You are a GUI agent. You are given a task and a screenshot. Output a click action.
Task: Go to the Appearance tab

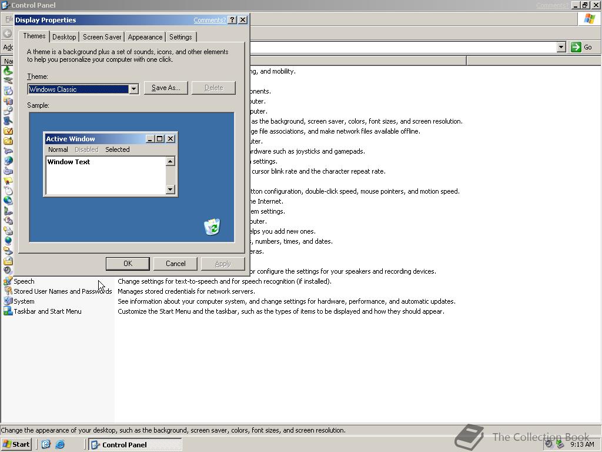coord(145,37)
